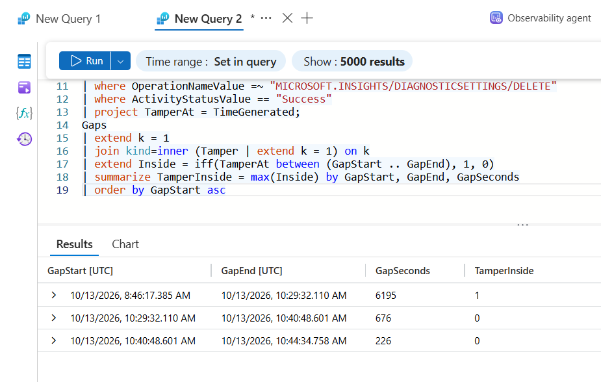Switch to the Results tab

[x=74, y=244]
